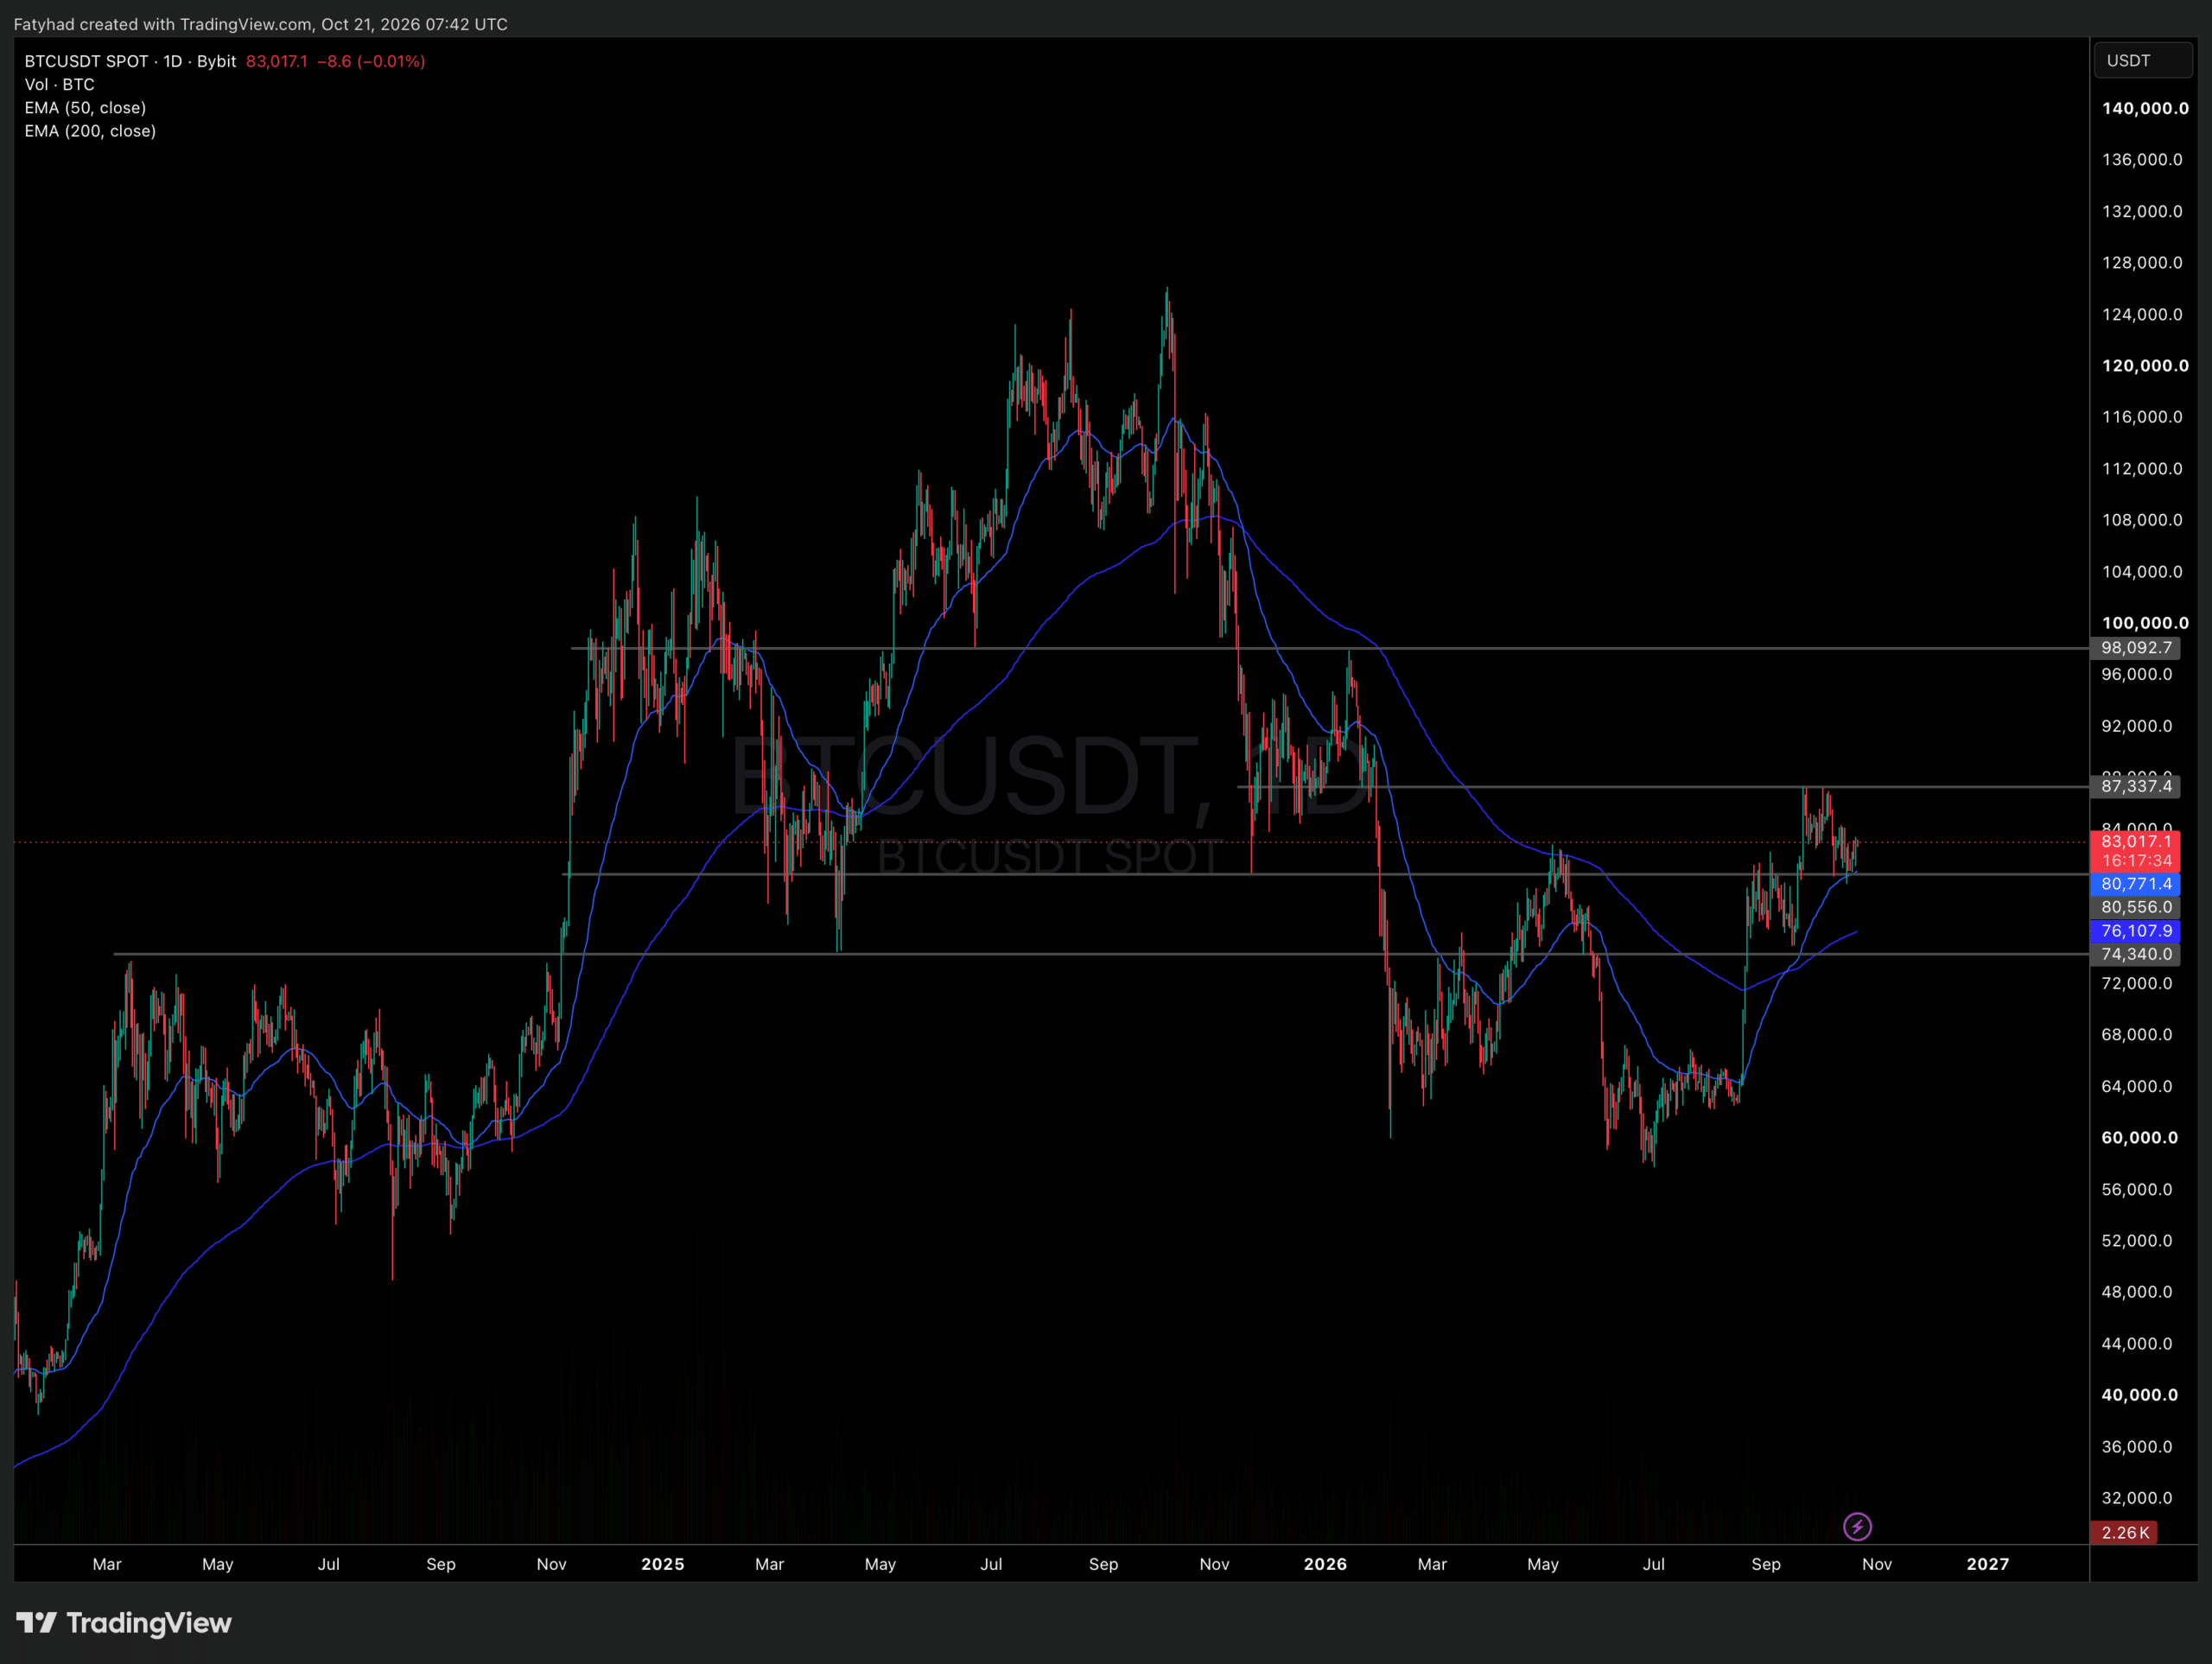The width and height of the screenshot is (2212, 1664).
Task: Click the header text with creation date
Action: click(260, 24)
